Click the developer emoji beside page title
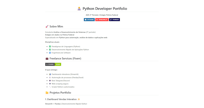Image resolution: width=204 pixels, height=108 pixels. pyautogui.click(x=79, y=9)
